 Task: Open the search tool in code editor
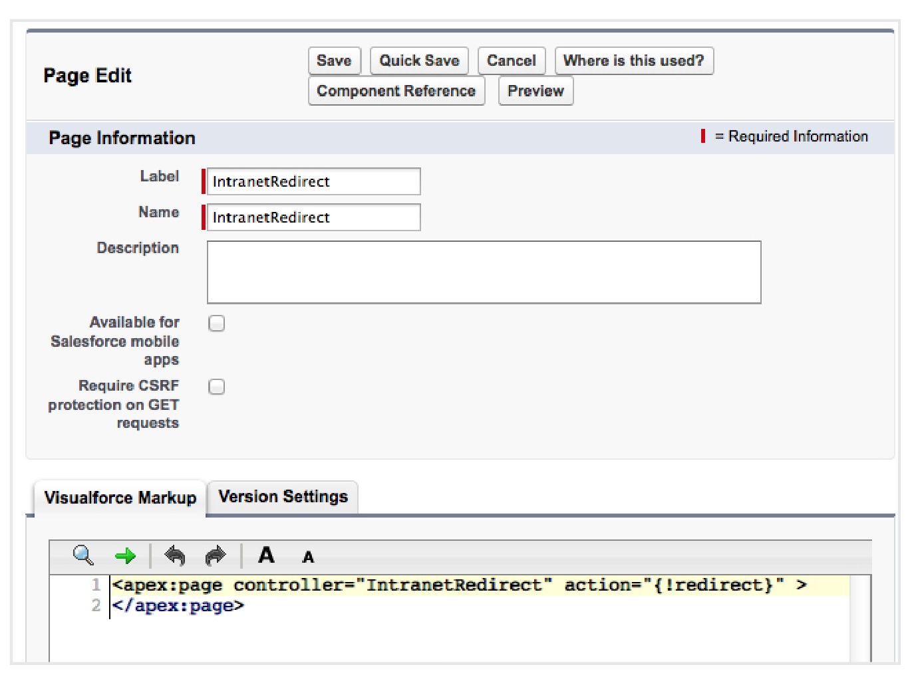(x=83, y=555)
